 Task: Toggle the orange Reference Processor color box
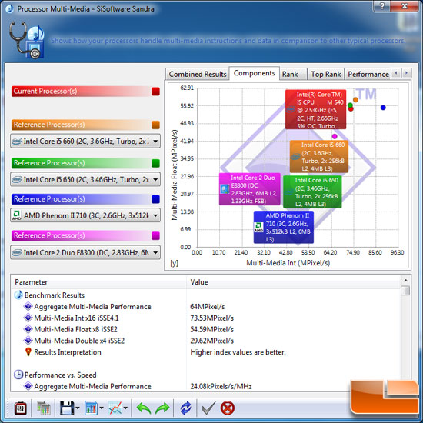[x=155, y=125]
